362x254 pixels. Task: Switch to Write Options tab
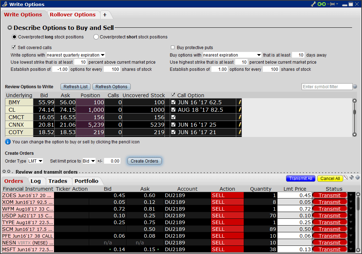(23, 15)
